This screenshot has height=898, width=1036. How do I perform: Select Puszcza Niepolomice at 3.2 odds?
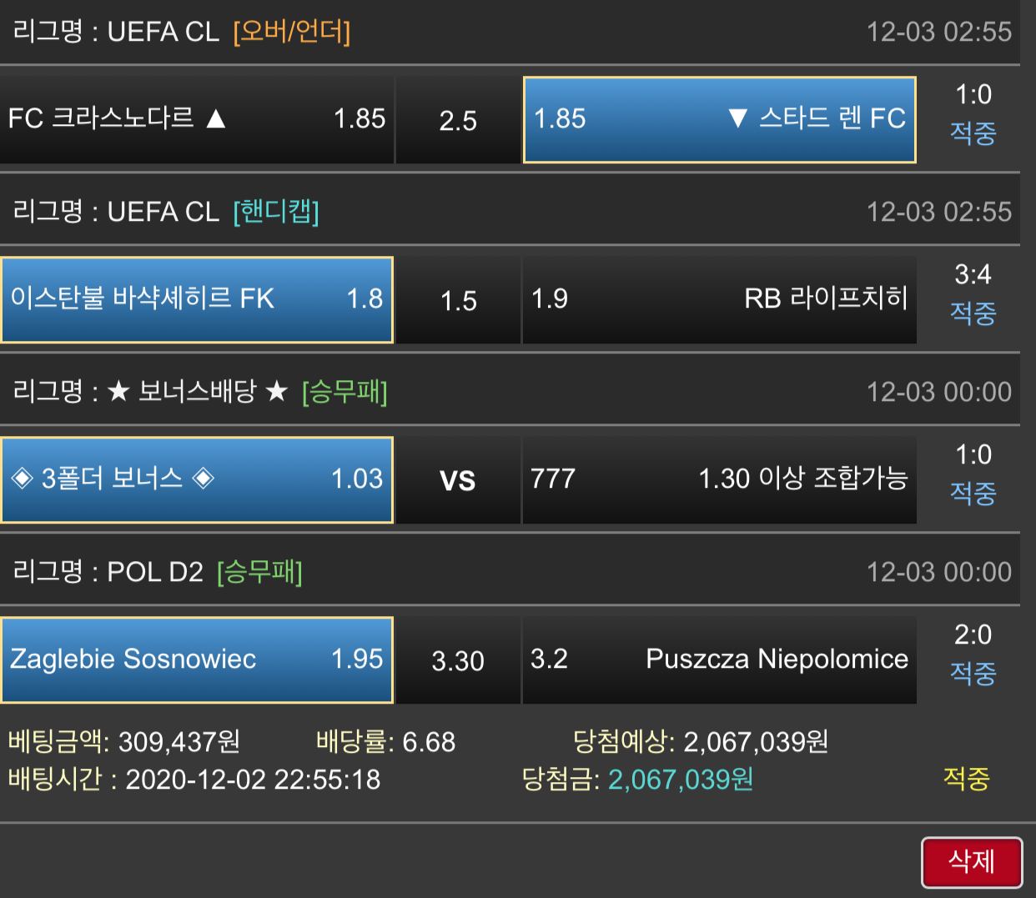click(719, 660)
